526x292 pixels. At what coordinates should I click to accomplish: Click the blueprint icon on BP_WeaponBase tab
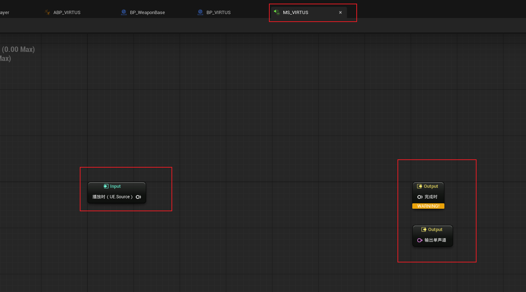click(x=124, y=12)
